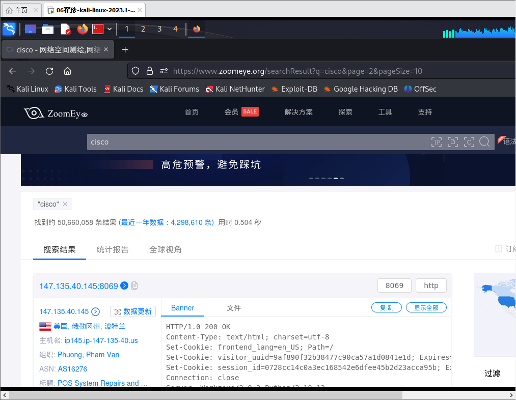Open 工具 navigation menu
516x400 pixels.
point(385,112)
